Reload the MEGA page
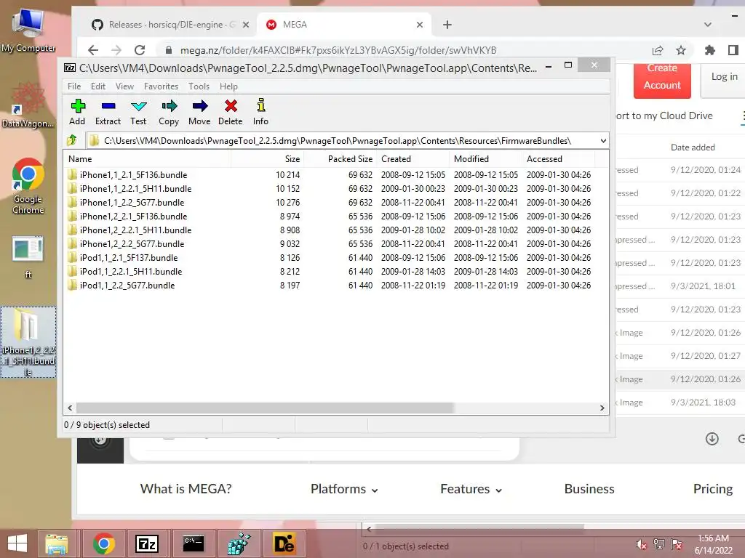This screenshot has height=558, width=745. (140, 50)
